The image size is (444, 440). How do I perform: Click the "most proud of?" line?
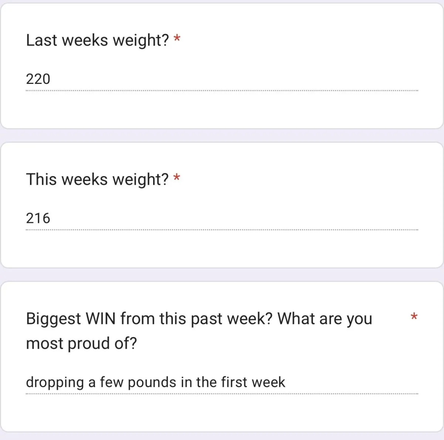point(81,343)
